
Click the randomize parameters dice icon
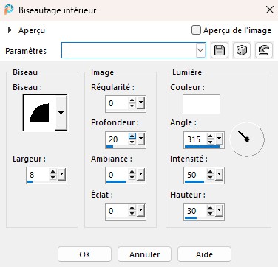pos(241,50)
